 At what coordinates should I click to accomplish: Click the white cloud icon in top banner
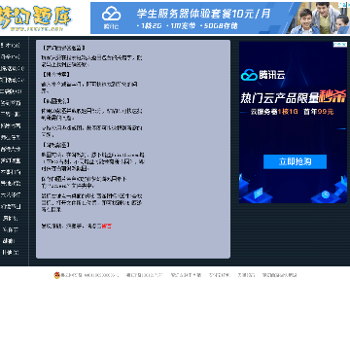(111, 14)
